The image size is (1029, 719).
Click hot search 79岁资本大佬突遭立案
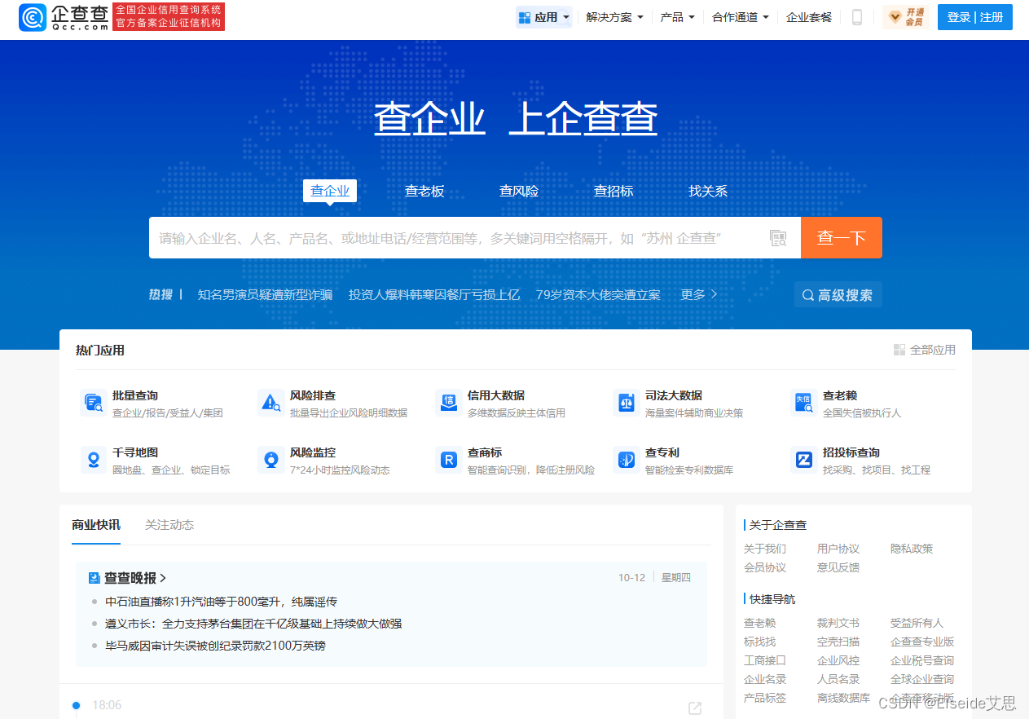click(598, 295)
